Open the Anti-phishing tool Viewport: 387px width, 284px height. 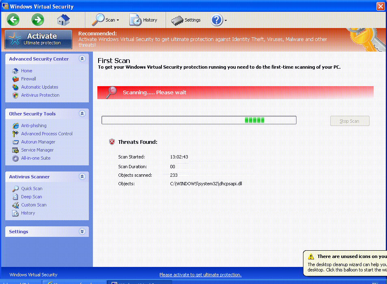click(x=34, y=126)
